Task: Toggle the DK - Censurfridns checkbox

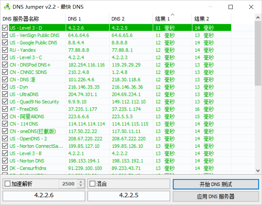Action: (5, 168)
